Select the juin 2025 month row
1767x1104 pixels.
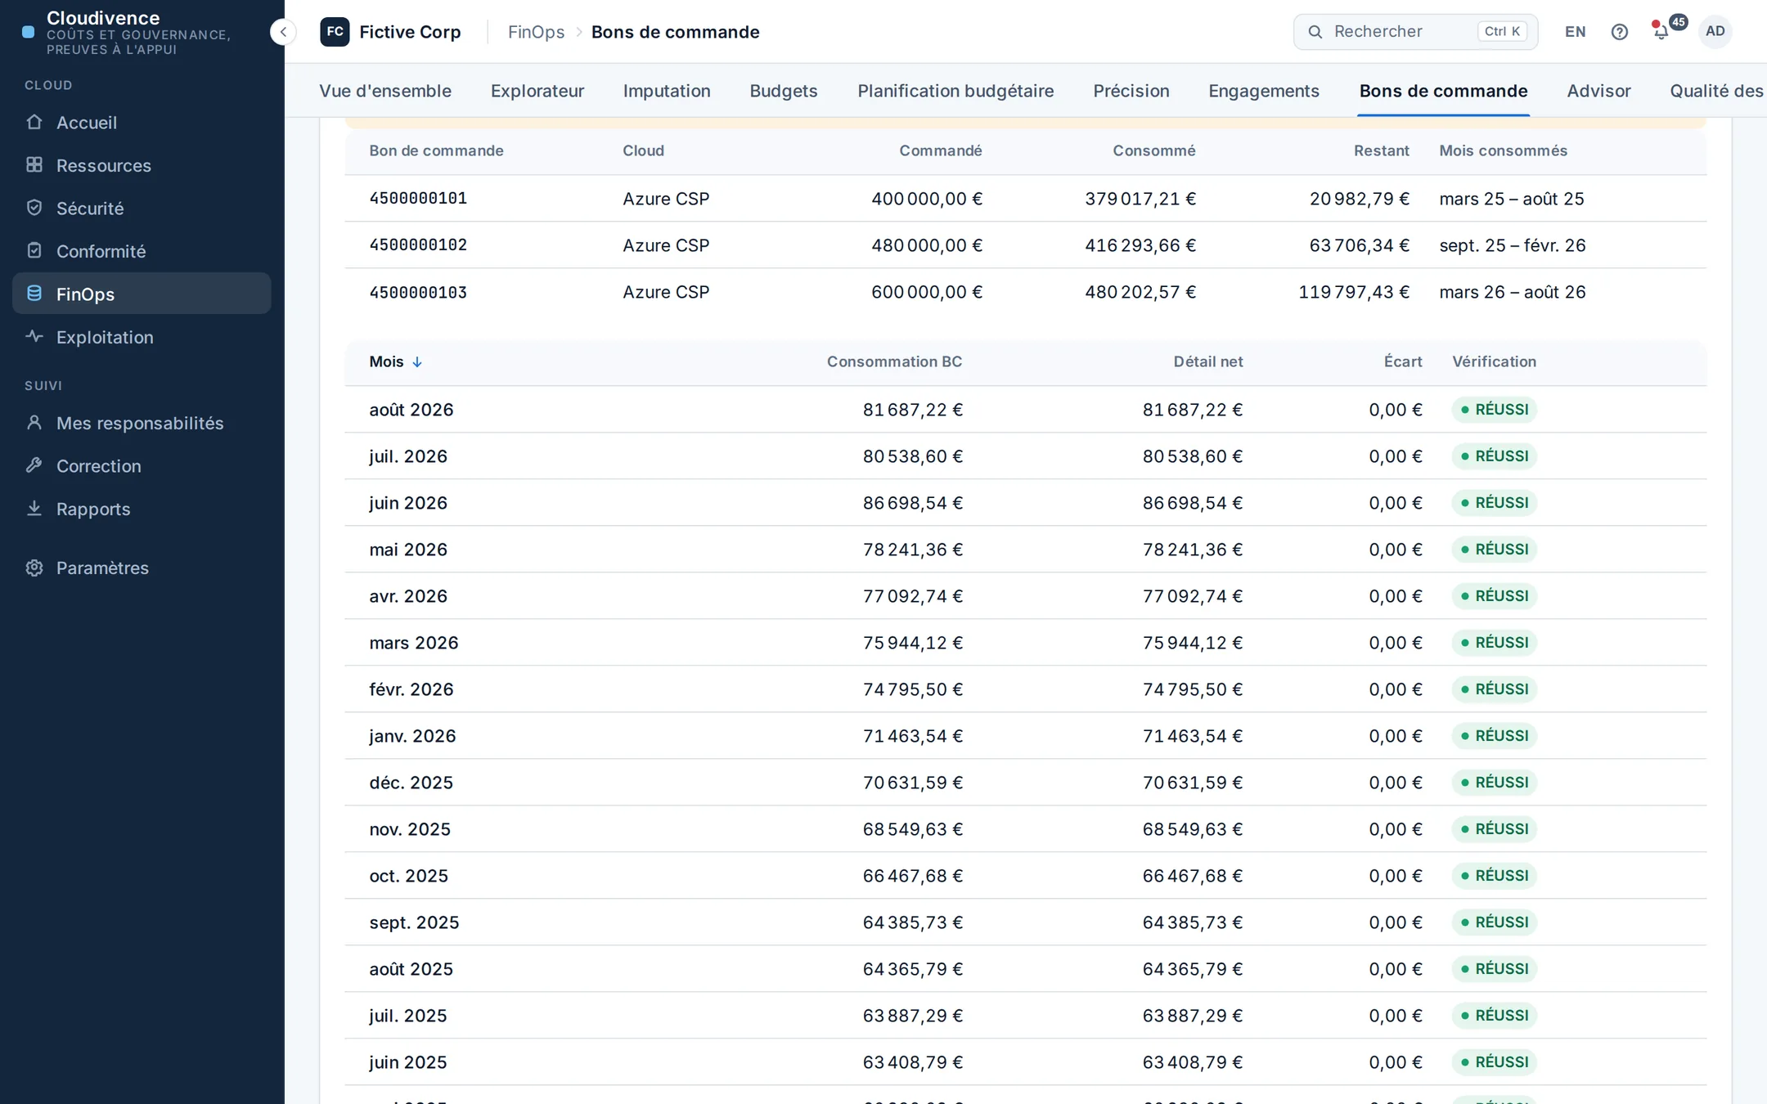[x=1026, y=1062]
